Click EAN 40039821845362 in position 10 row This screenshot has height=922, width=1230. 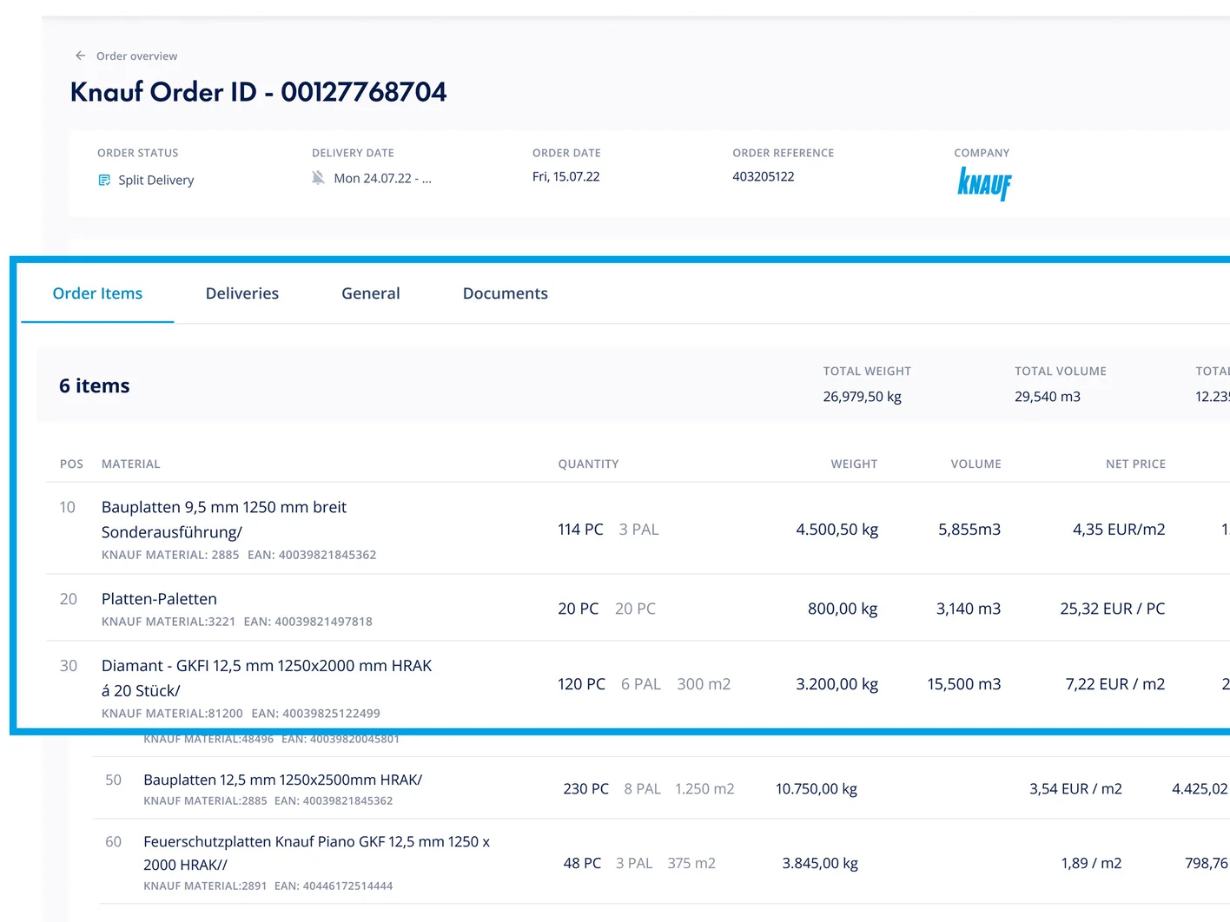(x=312, y=555)
